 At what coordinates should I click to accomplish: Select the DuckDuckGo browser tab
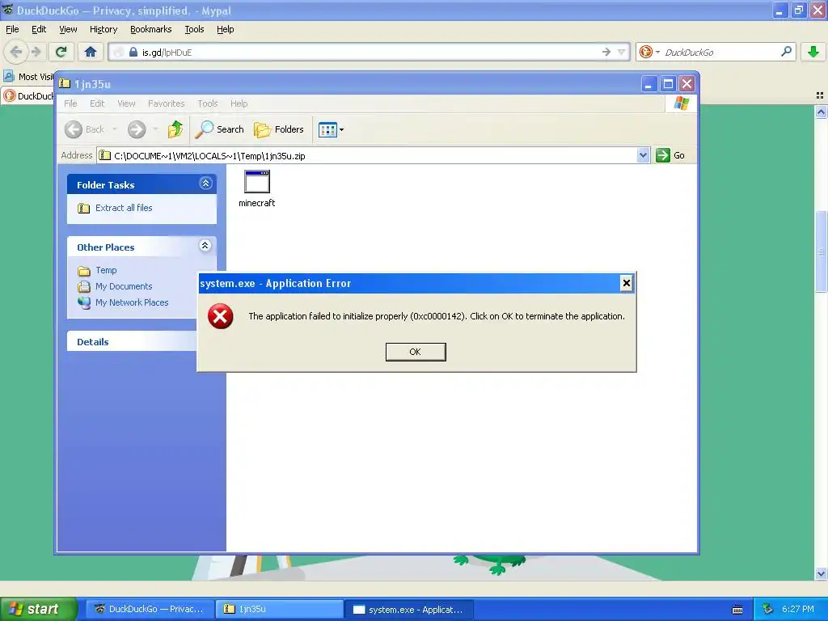(x=28, y=95)
